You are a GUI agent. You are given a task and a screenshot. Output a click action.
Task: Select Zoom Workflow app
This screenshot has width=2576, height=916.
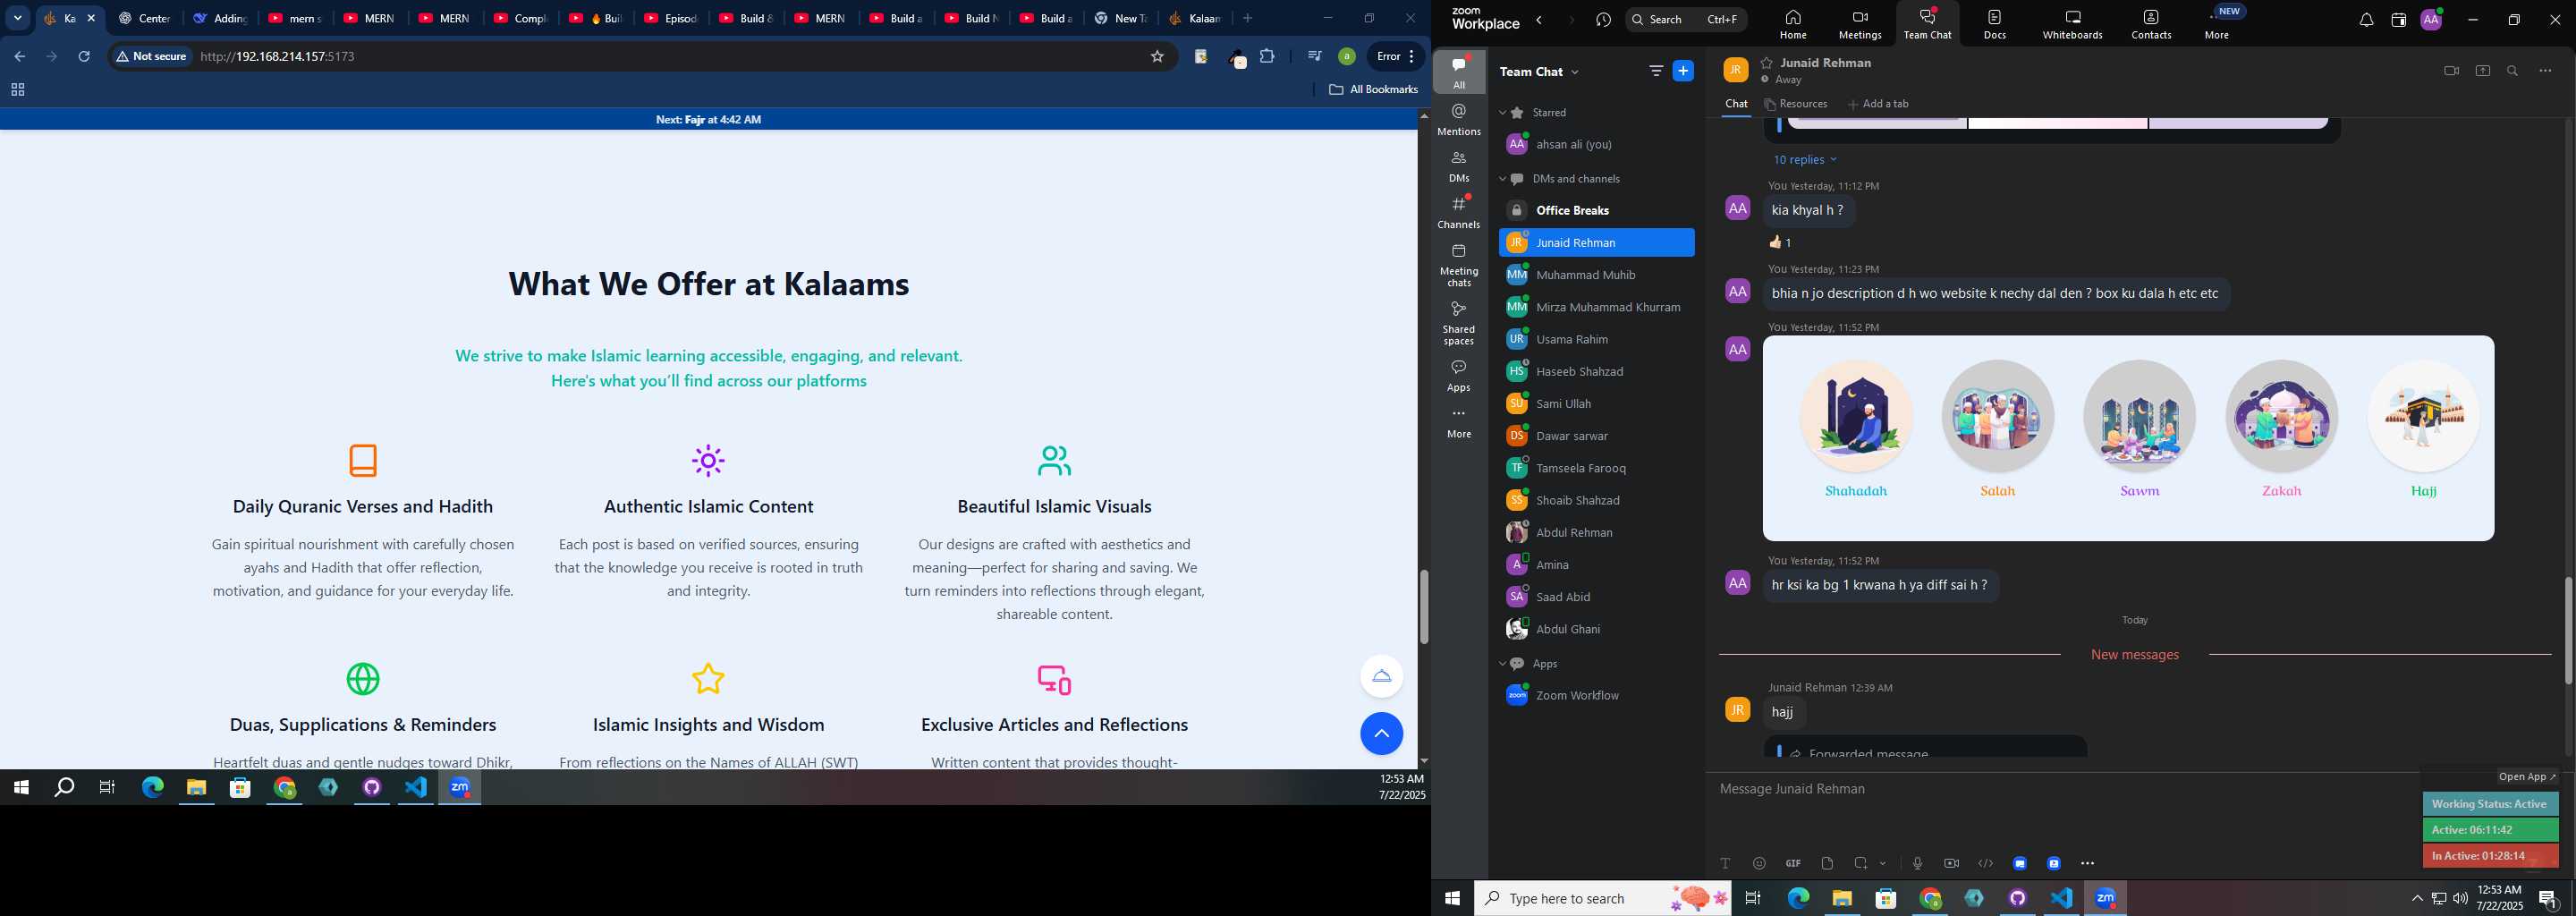click(x=1596, y=696)
